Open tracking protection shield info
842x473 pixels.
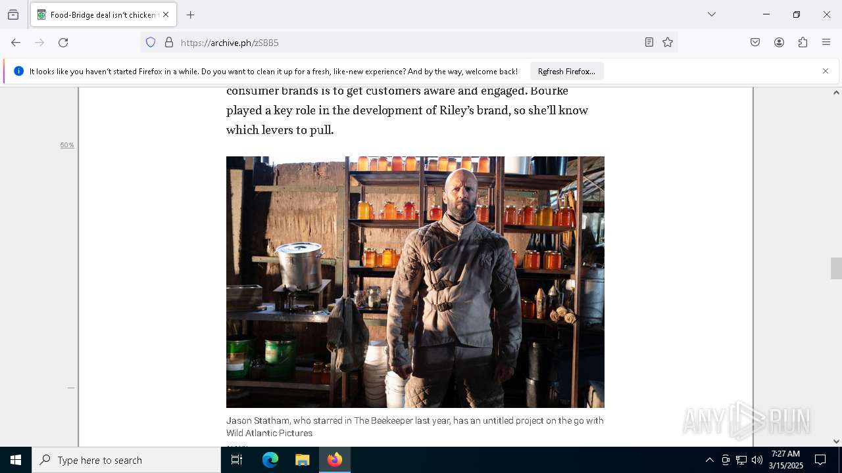tap(151, 42)
